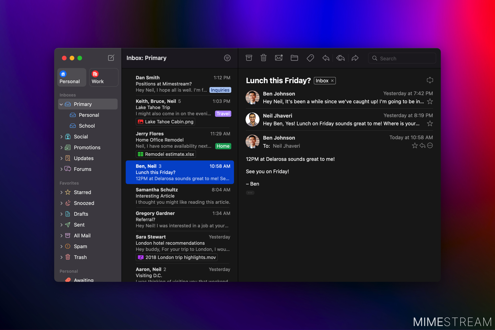Expand all messages in the conversation
Screen dimensions: 495x330
coord(430,80)
